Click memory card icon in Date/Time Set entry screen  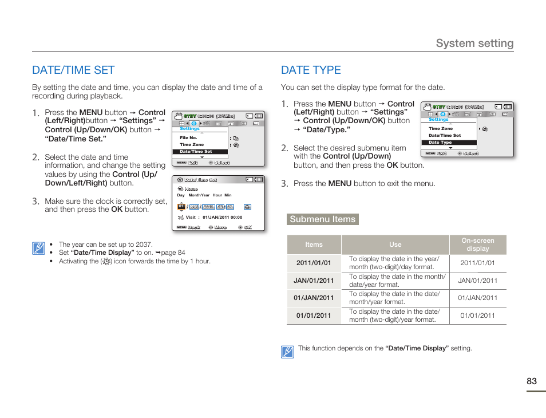(x=250, y=179)
